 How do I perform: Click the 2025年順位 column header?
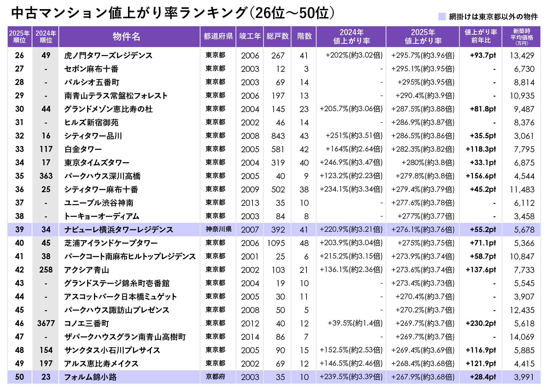[19, 36]
